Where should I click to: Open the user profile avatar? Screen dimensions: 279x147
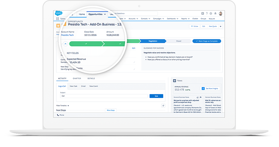(221, 13)
